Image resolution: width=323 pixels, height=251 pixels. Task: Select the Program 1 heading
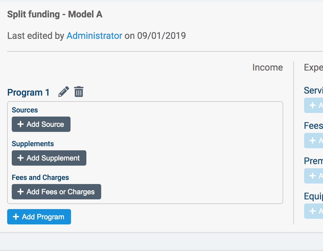[28, 93]
